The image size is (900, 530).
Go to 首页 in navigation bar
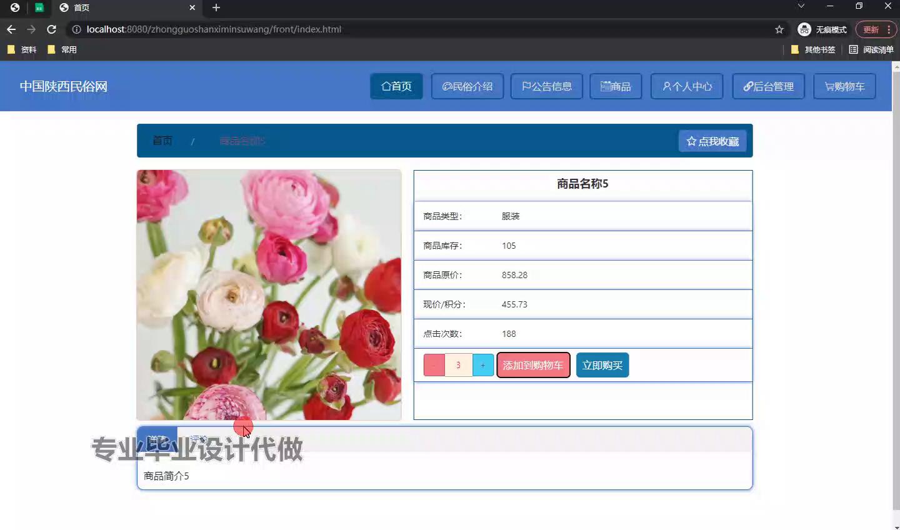coord(396,86)
